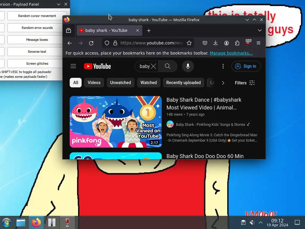Run the YouTube search with magnifier button

coord(168,66)
